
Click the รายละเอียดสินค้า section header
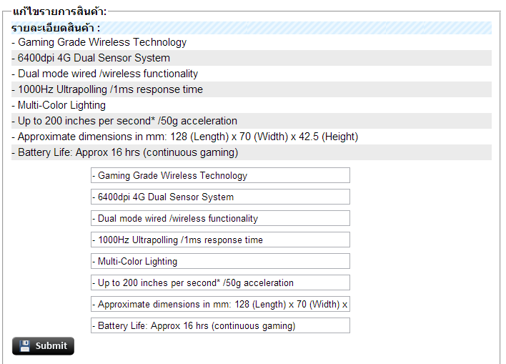pos(56,28)
